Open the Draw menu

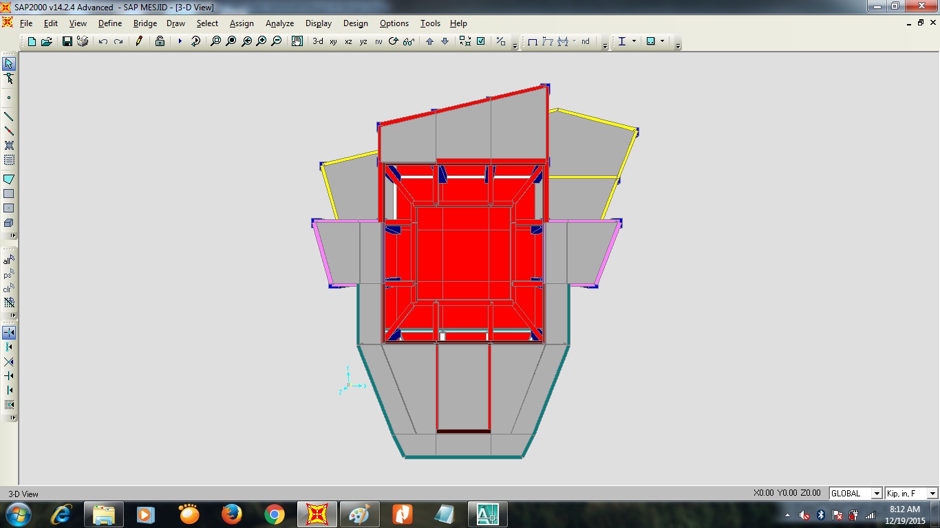176,23
